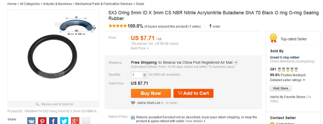Click the Visit Store button

[280, 88]
